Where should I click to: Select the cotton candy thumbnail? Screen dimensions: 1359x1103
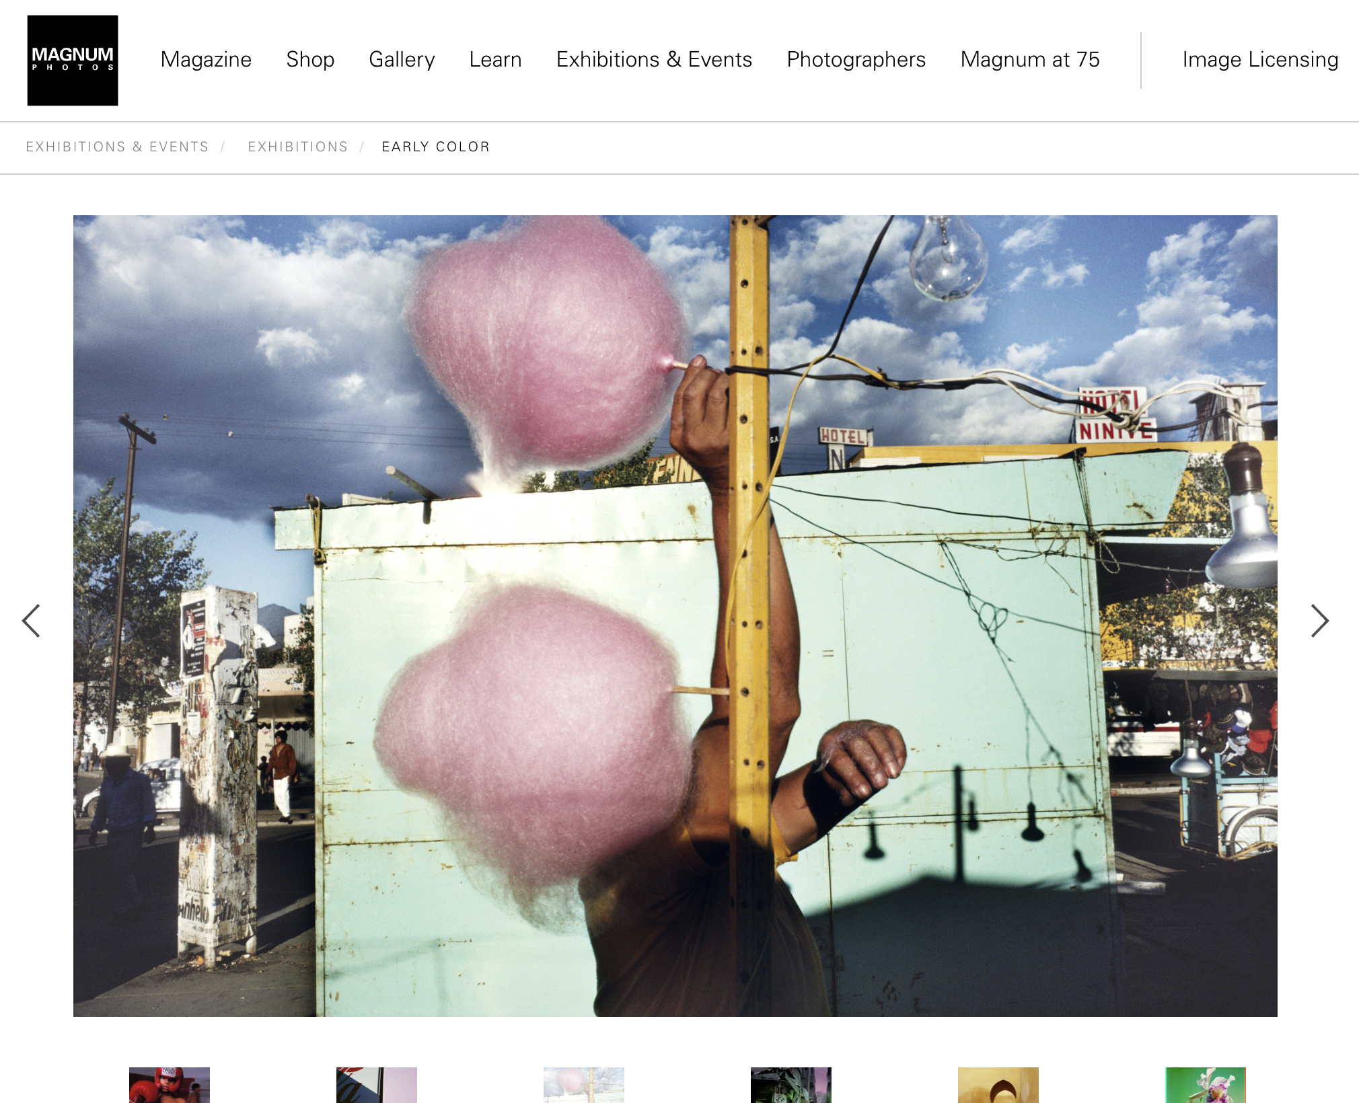(x=584, y=1085)
